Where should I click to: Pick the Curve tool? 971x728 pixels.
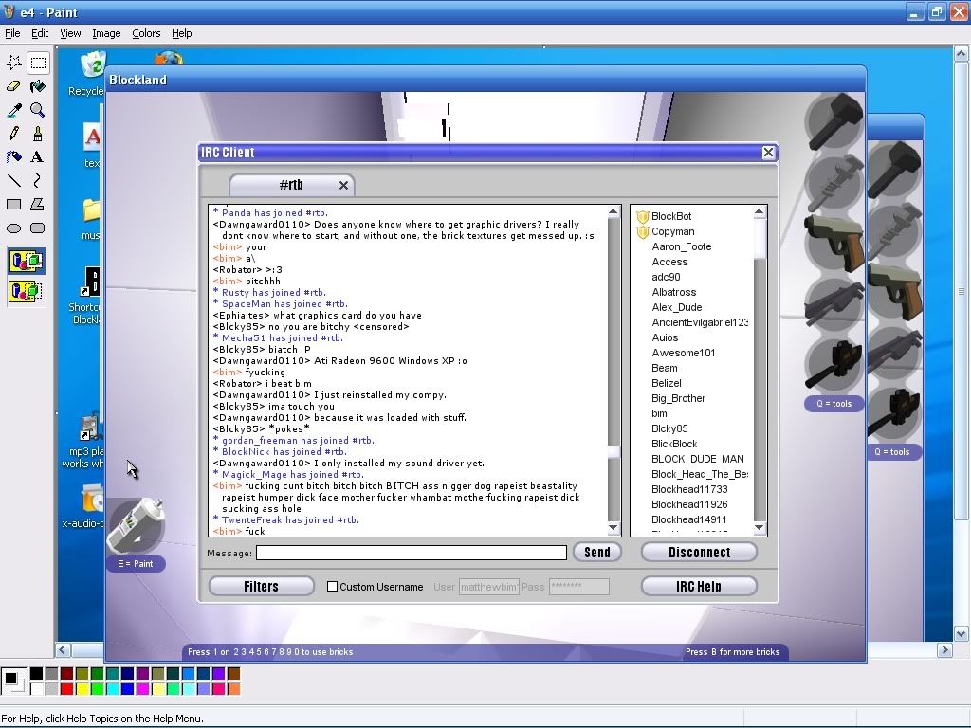pos(38,180)
